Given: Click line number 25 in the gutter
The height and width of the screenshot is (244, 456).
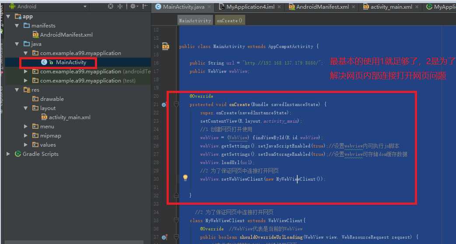Looking at the screenshot, I should 156,137.
